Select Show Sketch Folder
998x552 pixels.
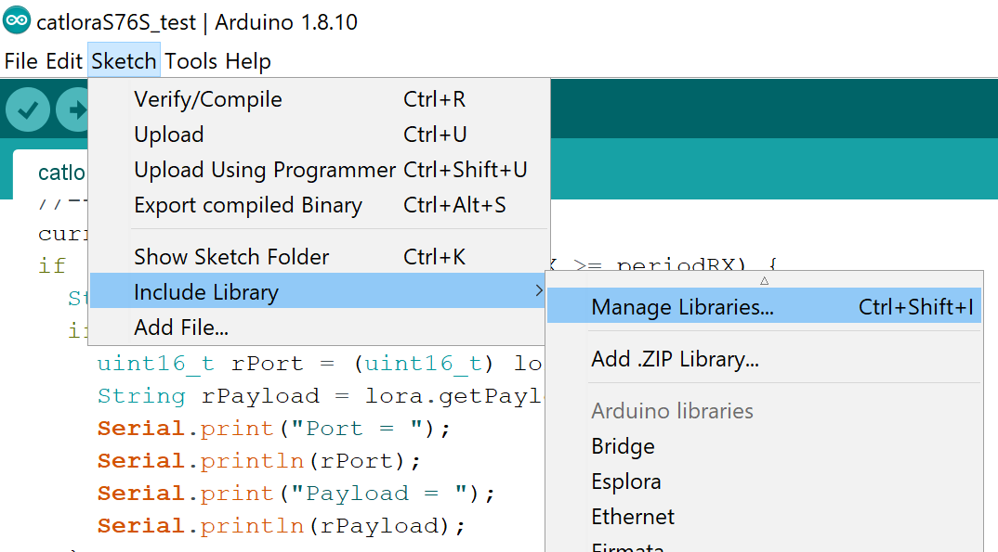pyautogui.click(x=318, y=257)
